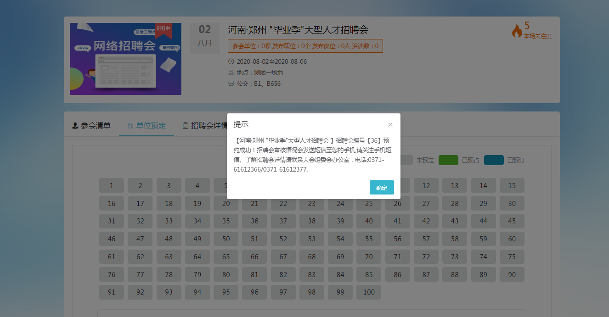This screenshot has width=609, height=317.
Task: Click the building icon on 单位预定
Action: [130, 126]
